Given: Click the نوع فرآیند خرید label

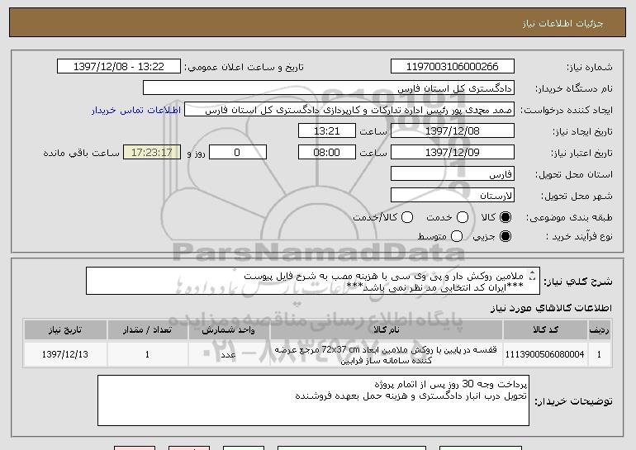Looking at the screenshot, I should [579, 236].
